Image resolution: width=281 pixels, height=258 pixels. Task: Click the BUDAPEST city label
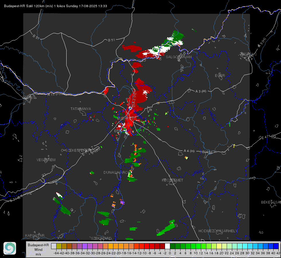pyautogui.click(x=126, y=118)
